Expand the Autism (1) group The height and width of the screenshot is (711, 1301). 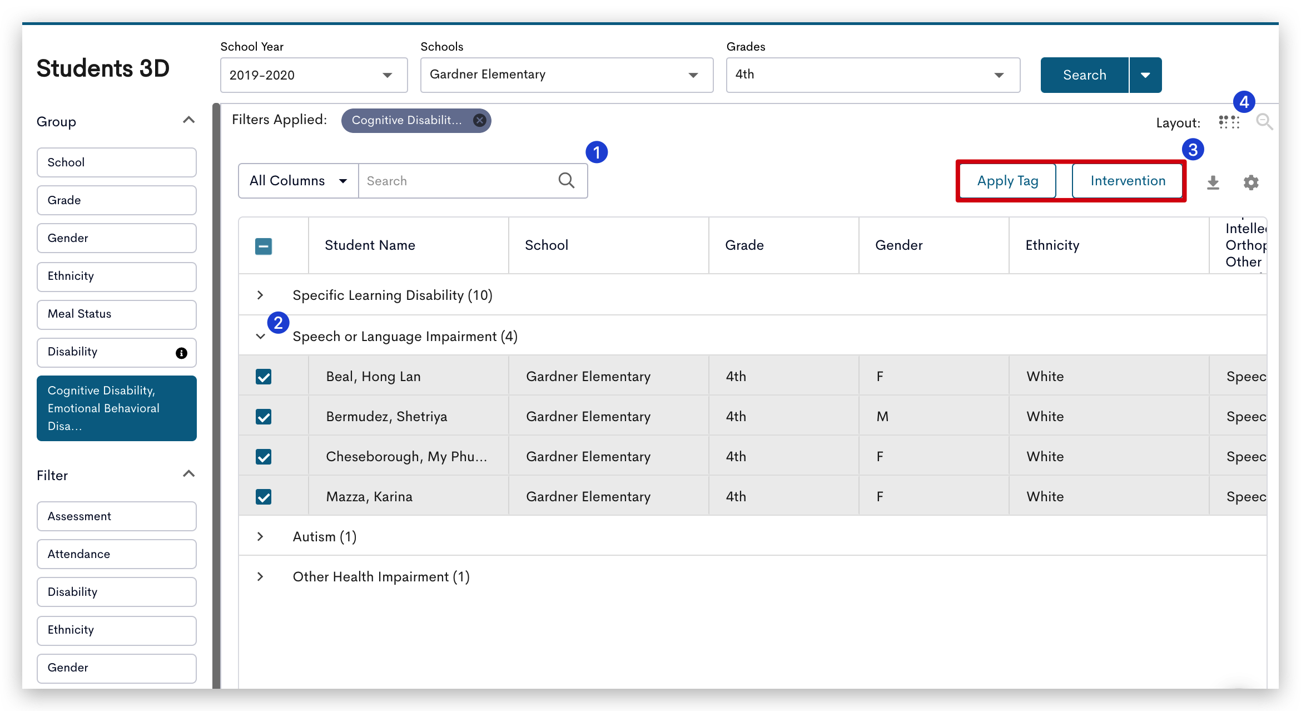pyautogui.click(x=260, y=536)
